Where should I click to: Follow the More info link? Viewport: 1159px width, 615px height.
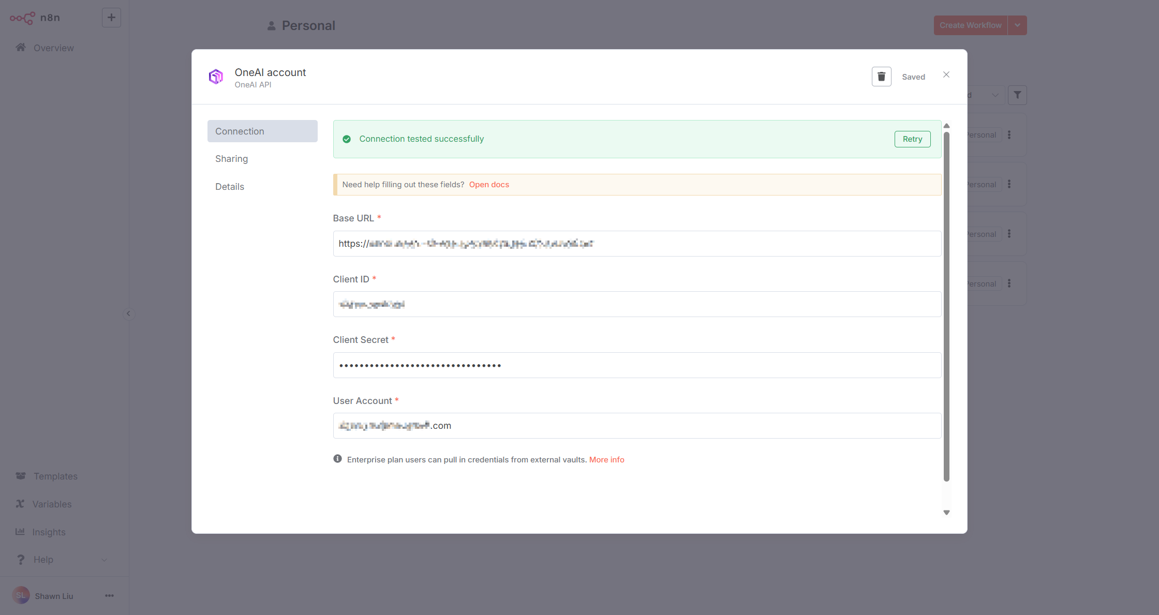[606, 460]
